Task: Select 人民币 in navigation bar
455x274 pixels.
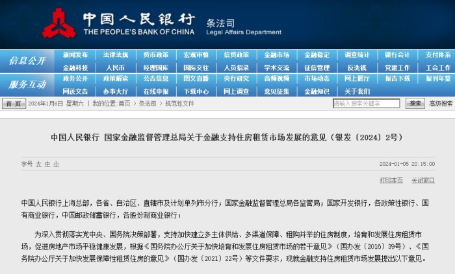Action: 115,68
